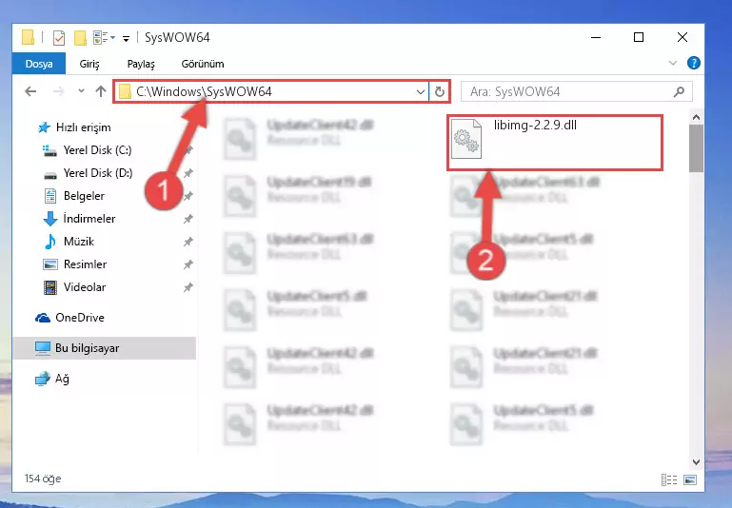
Task: Click the pin icon next to Resimler
Action: click(x=188, y=264)
